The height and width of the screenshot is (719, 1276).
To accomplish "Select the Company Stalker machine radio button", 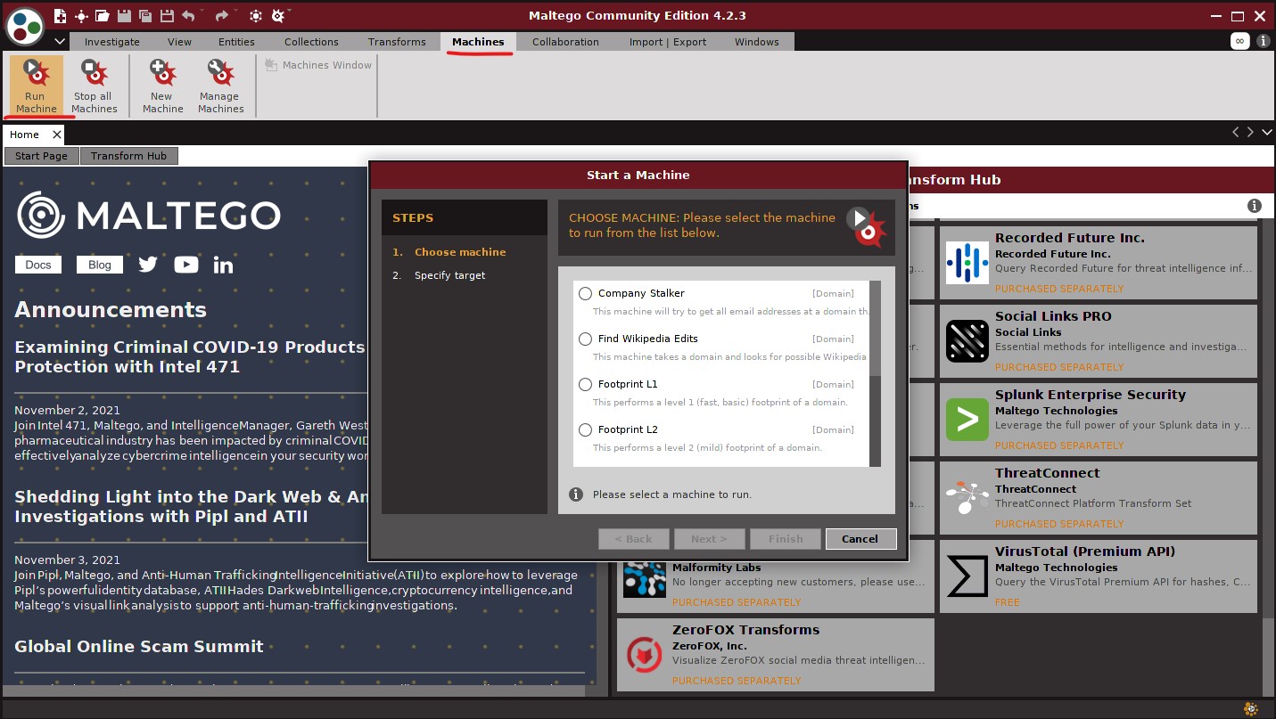I will [585, 293].
